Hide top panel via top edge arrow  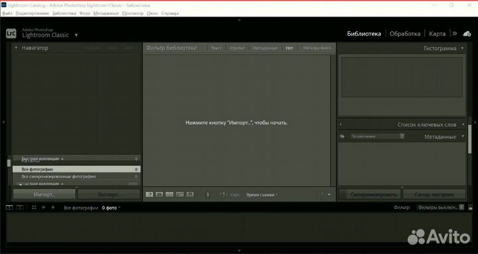click(x=239, y=20)
